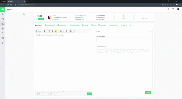Click inside the evolution text area

tap(64, 62)
